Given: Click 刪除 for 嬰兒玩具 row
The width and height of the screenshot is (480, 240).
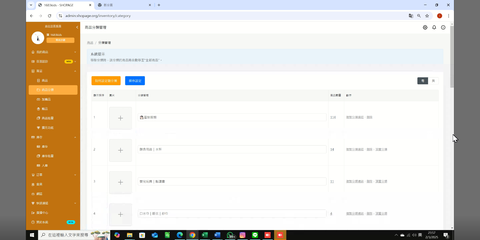Looking at the screenshot, I should tap(369, 181).
